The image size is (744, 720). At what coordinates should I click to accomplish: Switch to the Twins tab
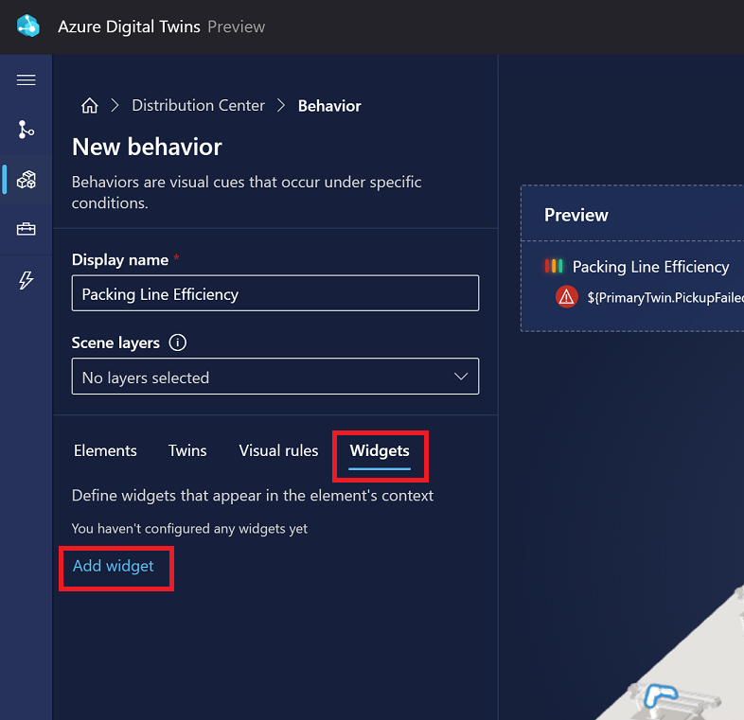[187, 450]
